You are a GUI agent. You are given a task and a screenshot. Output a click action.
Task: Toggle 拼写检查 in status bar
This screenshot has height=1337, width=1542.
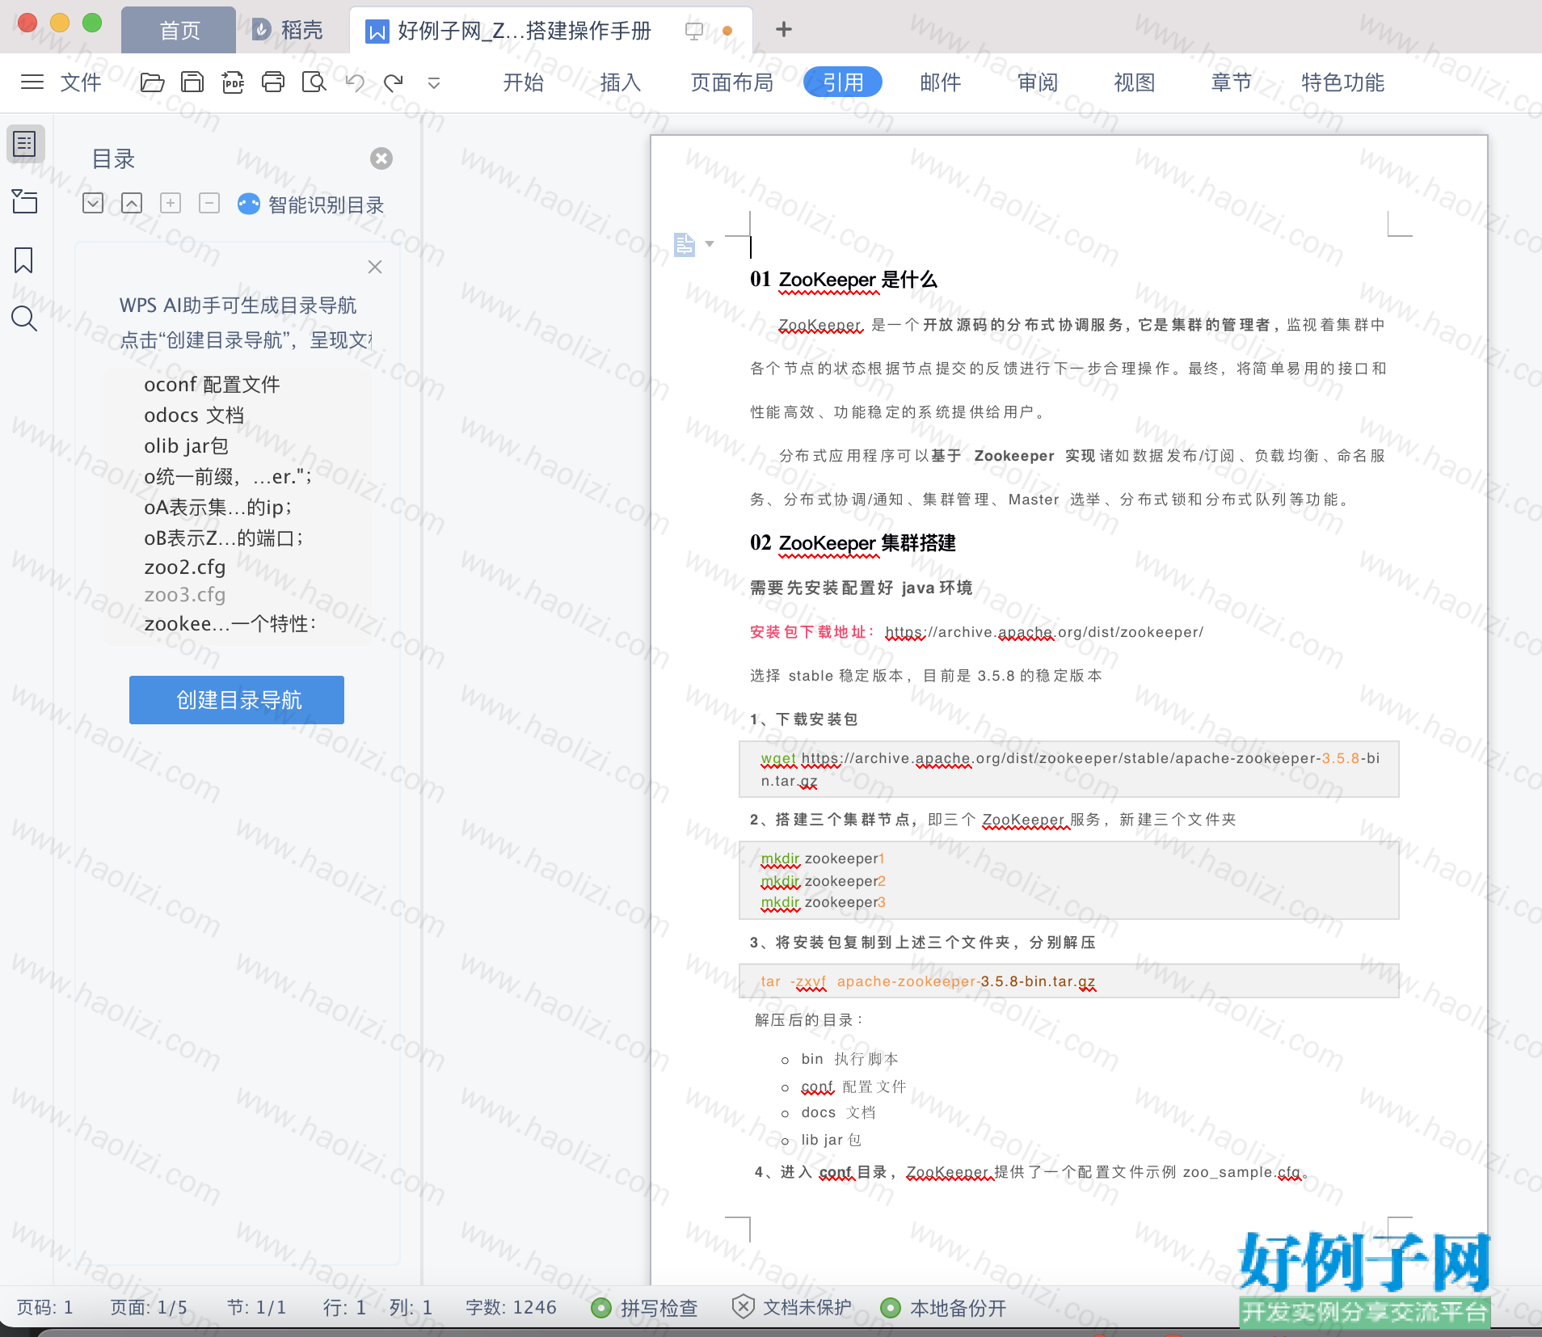[x=645, y=1308]
